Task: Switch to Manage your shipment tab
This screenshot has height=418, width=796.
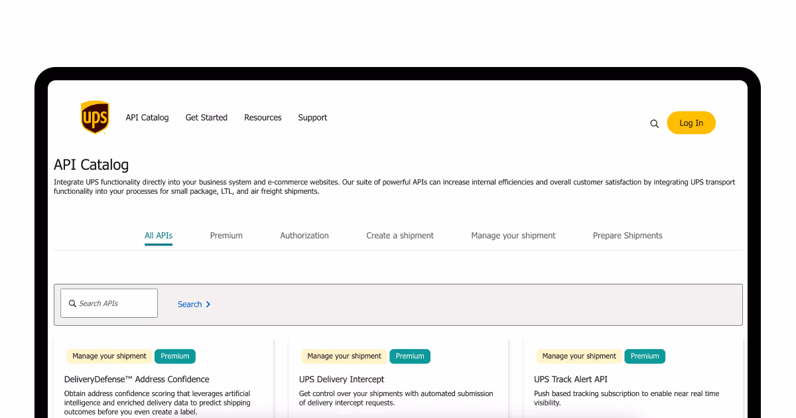Action: point(513,236)
